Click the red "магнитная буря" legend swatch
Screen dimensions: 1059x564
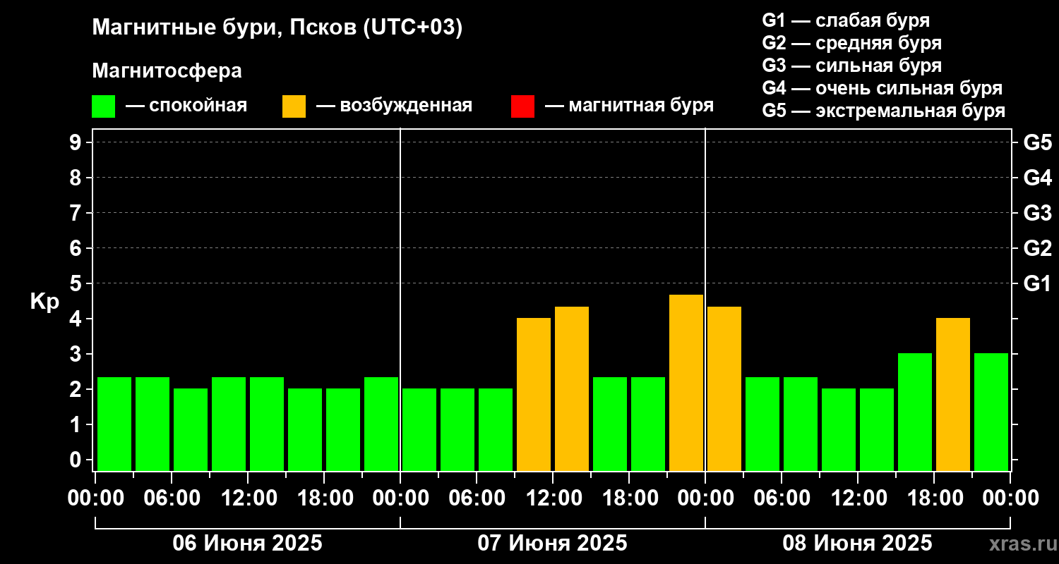tap(522, 106)
